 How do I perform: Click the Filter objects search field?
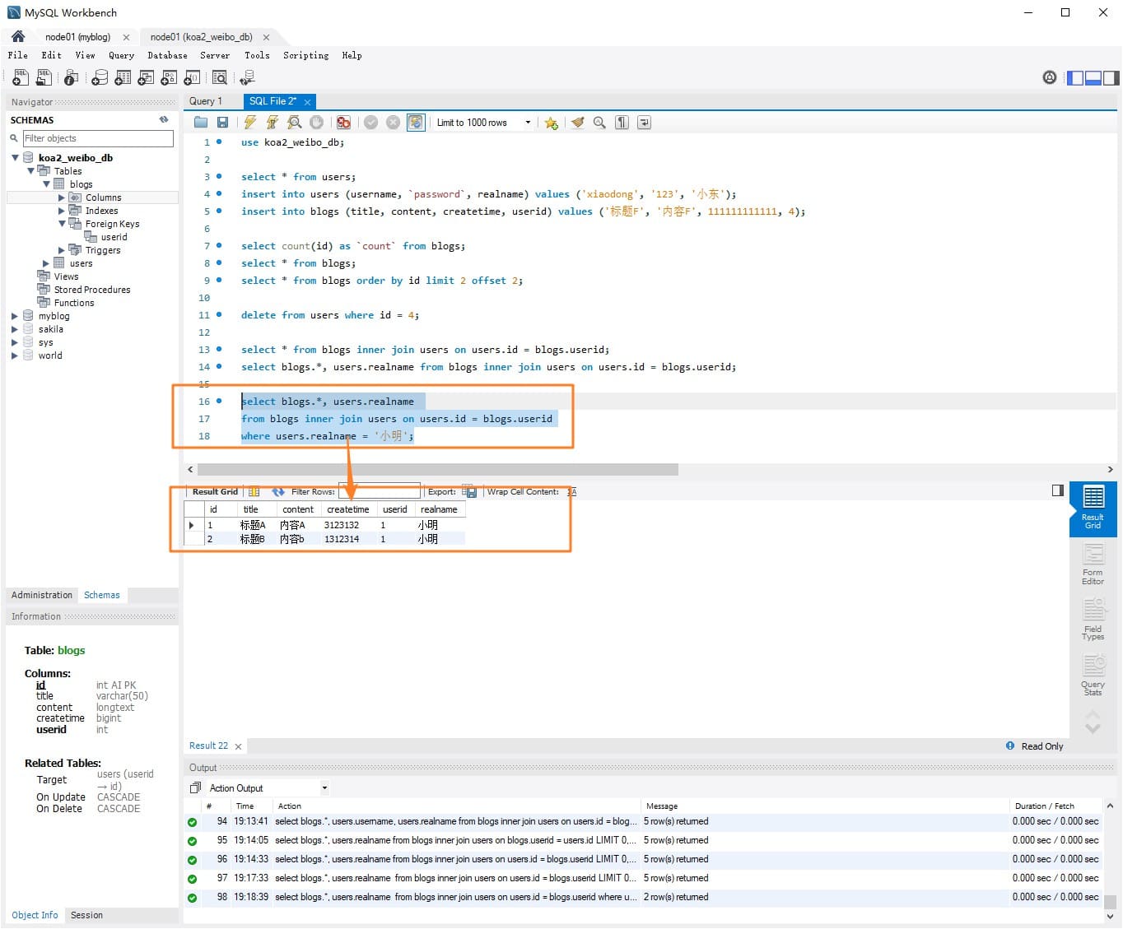tap(97, 138)
